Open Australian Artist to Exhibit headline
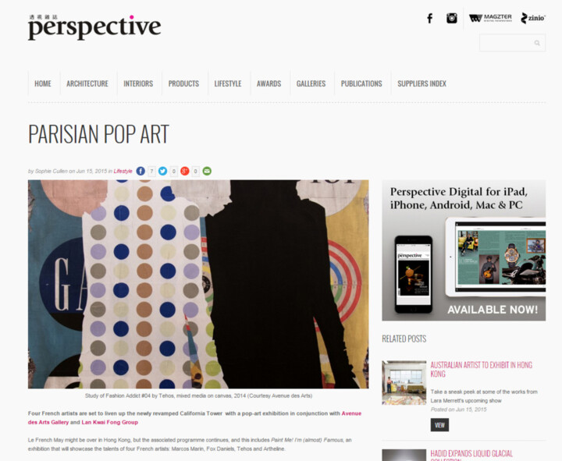 pos(481,369)
